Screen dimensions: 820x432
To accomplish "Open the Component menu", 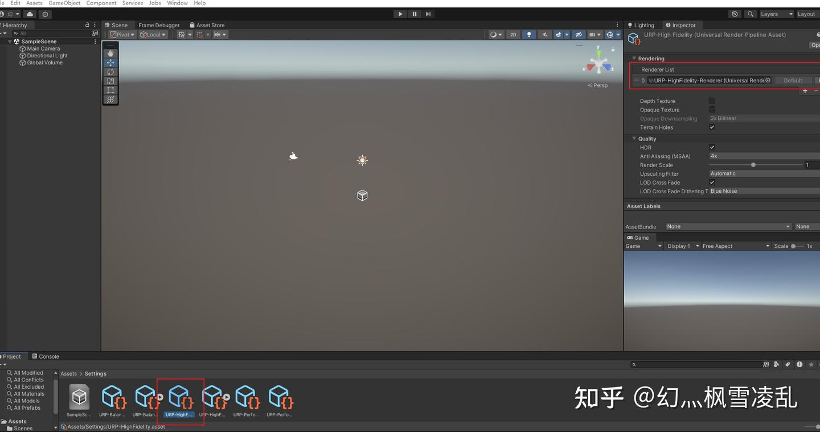I will point(101,3).
